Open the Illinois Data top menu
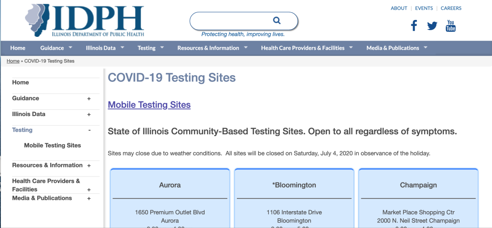The height and width of the screenshot is (228, 492). coord(101,48)
